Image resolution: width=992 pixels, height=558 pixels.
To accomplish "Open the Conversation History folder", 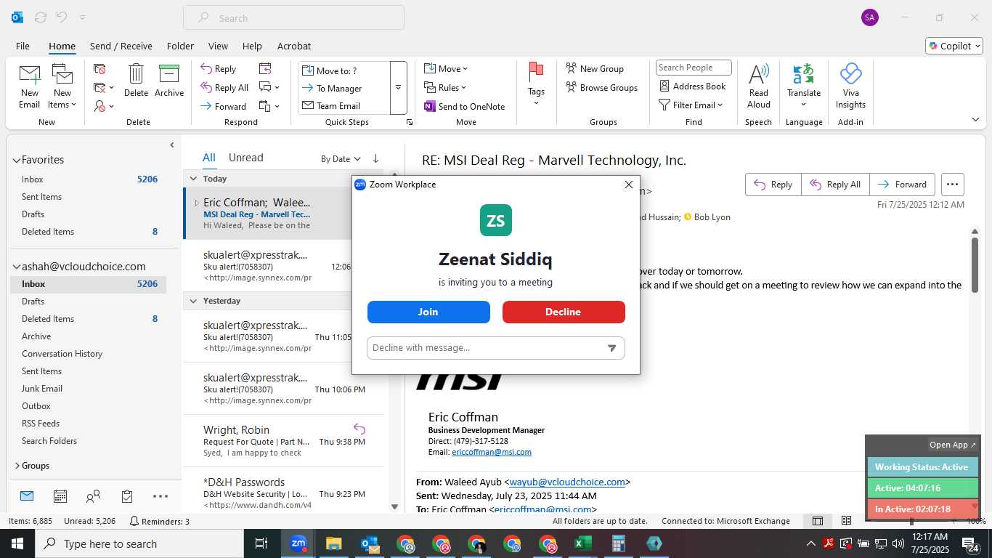I will (62, 354).
